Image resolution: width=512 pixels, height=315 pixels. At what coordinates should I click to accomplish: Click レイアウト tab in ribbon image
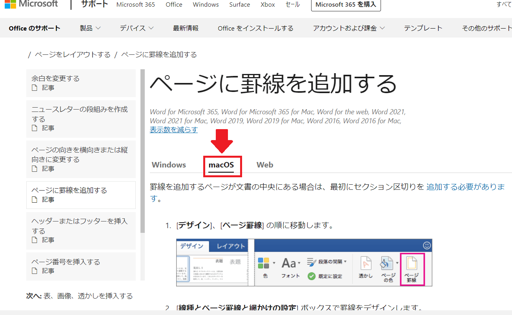pos(231,246)
